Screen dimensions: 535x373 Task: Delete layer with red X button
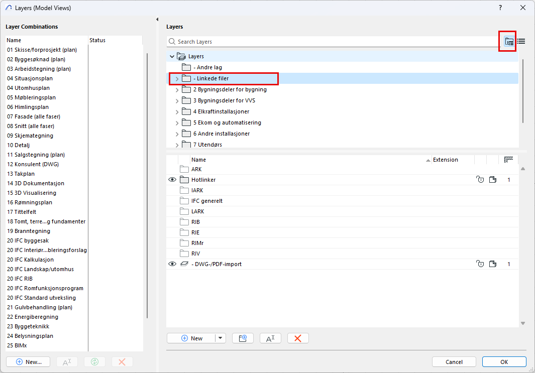[298, 338]
